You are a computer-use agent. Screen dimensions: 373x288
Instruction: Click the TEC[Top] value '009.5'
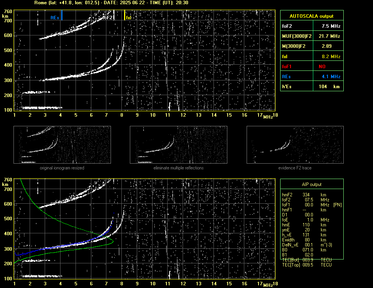tap(308, 265)
